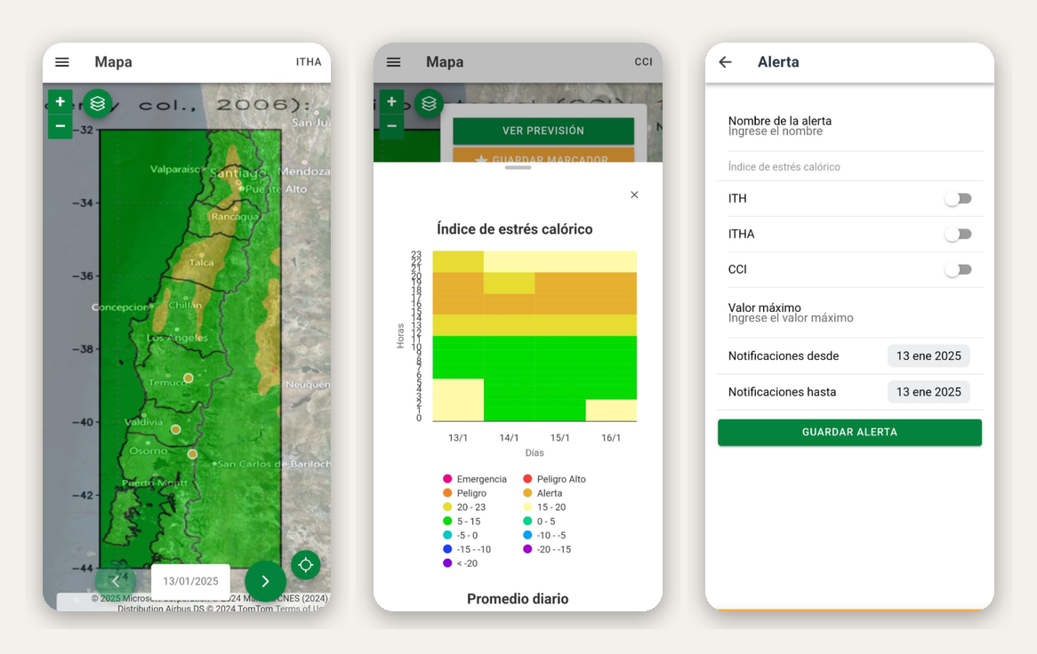
Task: Click Santiago label on the map
Action: coord(238,173)
